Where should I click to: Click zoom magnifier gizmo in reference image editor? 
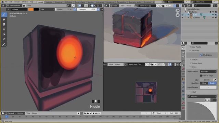178,11
